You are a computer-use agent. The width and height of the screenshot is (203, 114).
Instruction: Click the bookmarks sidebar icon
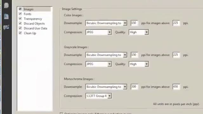pyautogui.click(x=6, y=16)
